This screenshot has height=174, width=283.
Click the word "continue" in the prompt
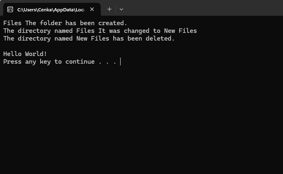pos(80,62)
